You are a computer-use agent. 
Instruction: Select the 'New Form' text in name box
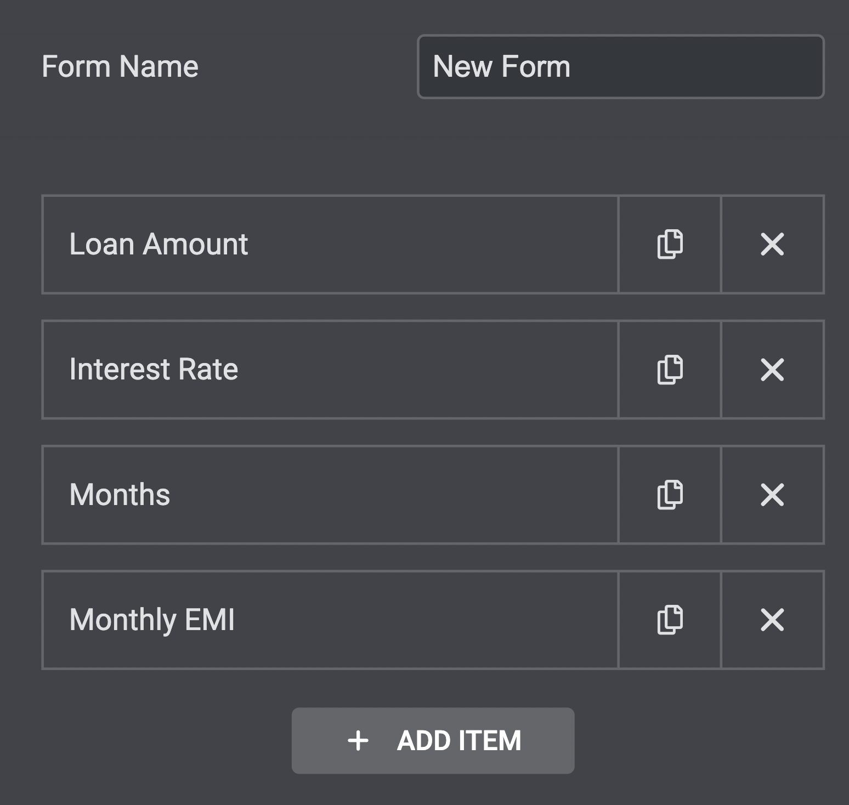tap(501, 67)
